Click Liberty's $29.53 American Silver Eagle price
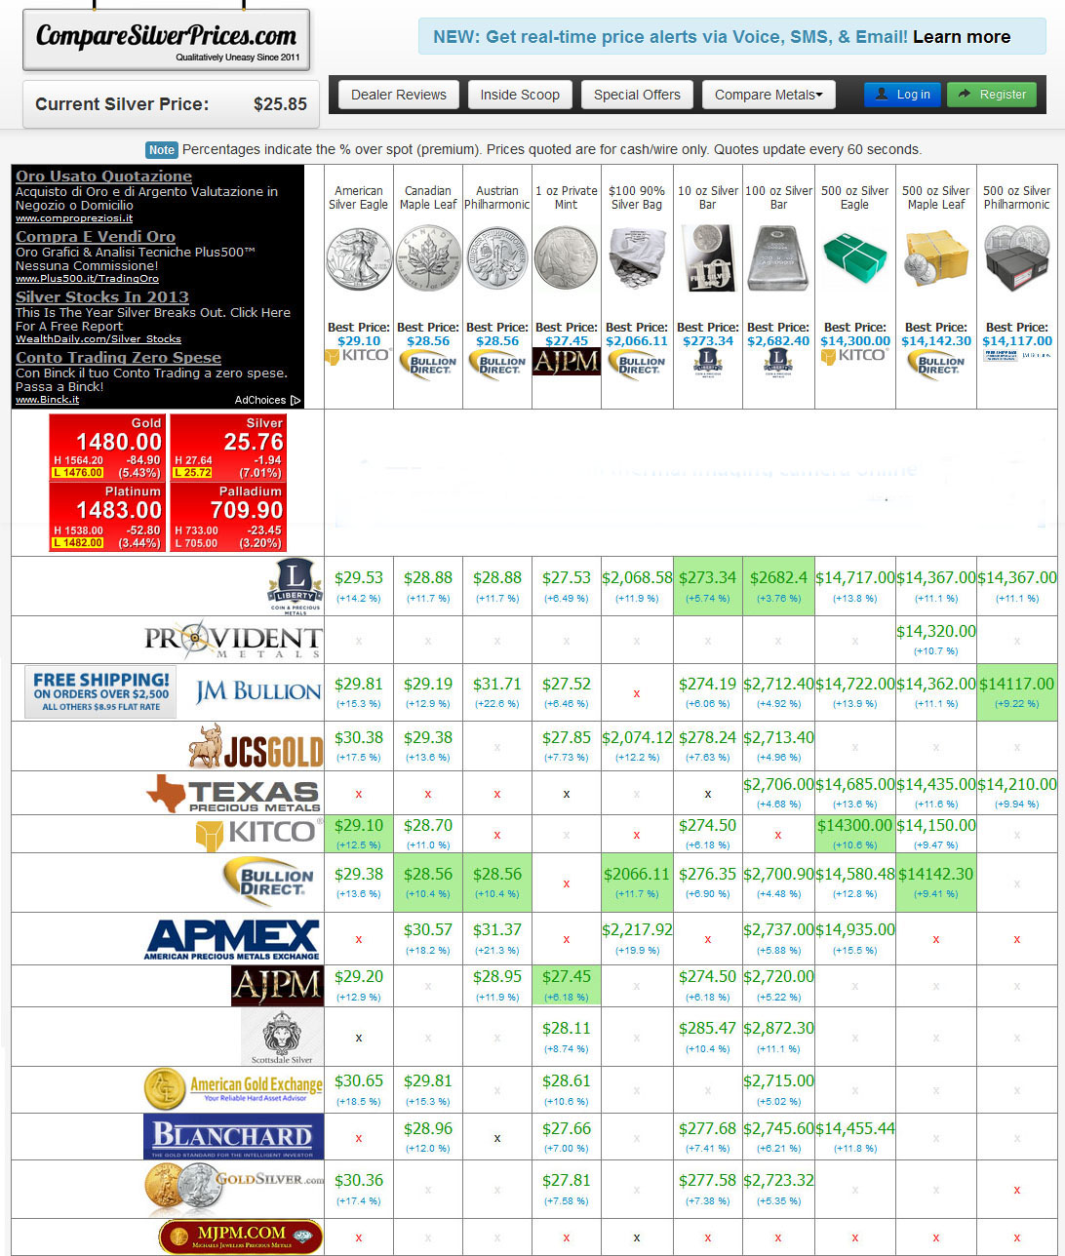The height and width of the screenshot is (1256, 1065). [x=359, y=578]
